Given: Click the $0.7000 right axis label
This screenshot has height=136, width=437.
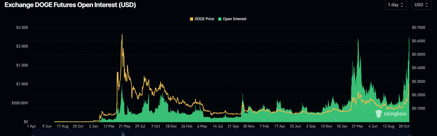Looking at the screenshot, I should [418, 28].
